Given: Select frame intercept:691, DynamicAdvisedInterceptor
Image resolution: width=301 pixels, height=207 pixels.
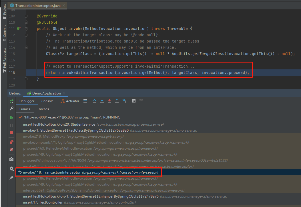Looking at the screenshot, I should [158, 190].
